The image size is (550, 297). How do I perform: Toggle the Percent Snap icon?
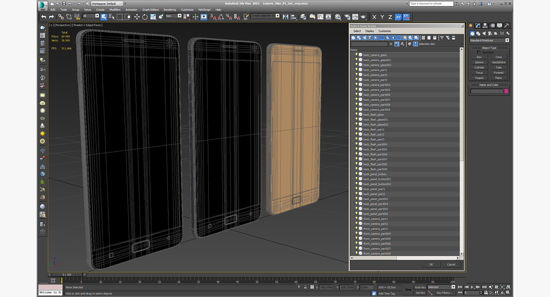229,17
